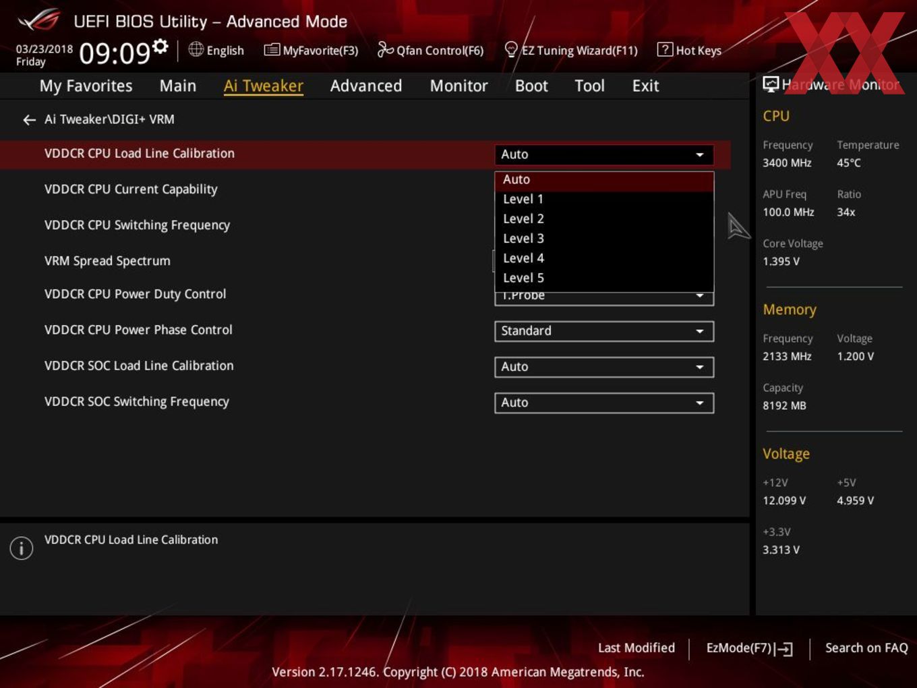Click Last Modified

636,648
